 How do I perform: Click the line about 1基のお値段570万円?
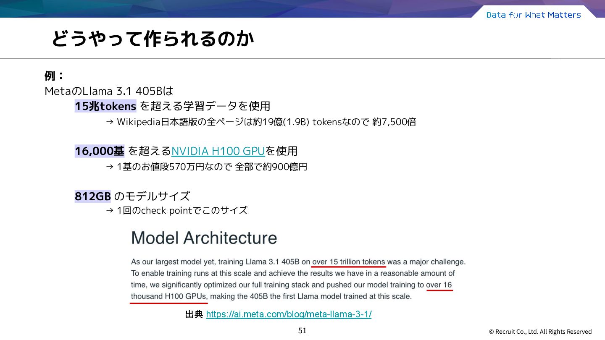tap(206, 167)
